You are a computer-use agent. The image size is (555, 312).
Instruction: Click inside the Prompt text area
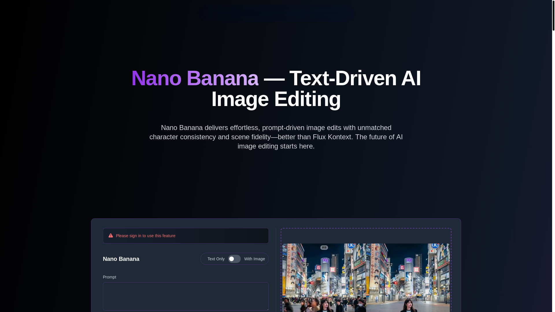pos(186,296)
